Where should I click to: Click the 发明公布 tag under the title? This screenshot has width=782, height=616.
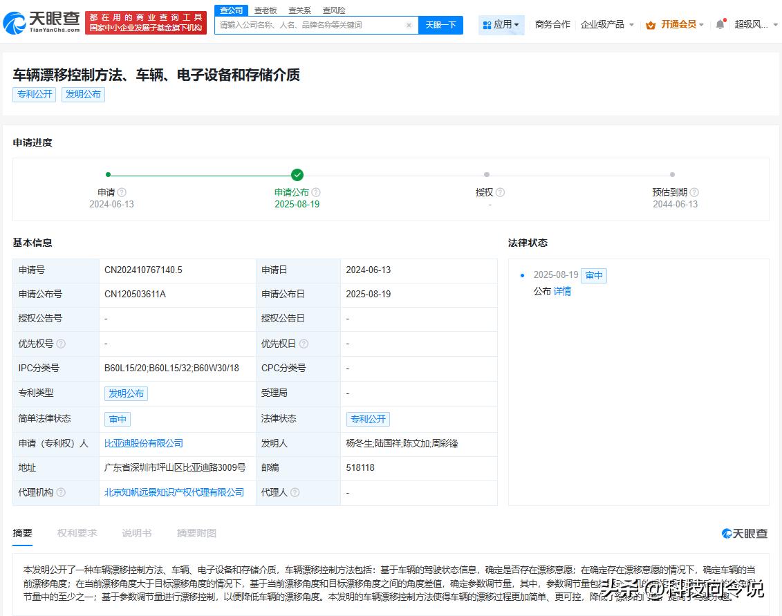(83, 94)
